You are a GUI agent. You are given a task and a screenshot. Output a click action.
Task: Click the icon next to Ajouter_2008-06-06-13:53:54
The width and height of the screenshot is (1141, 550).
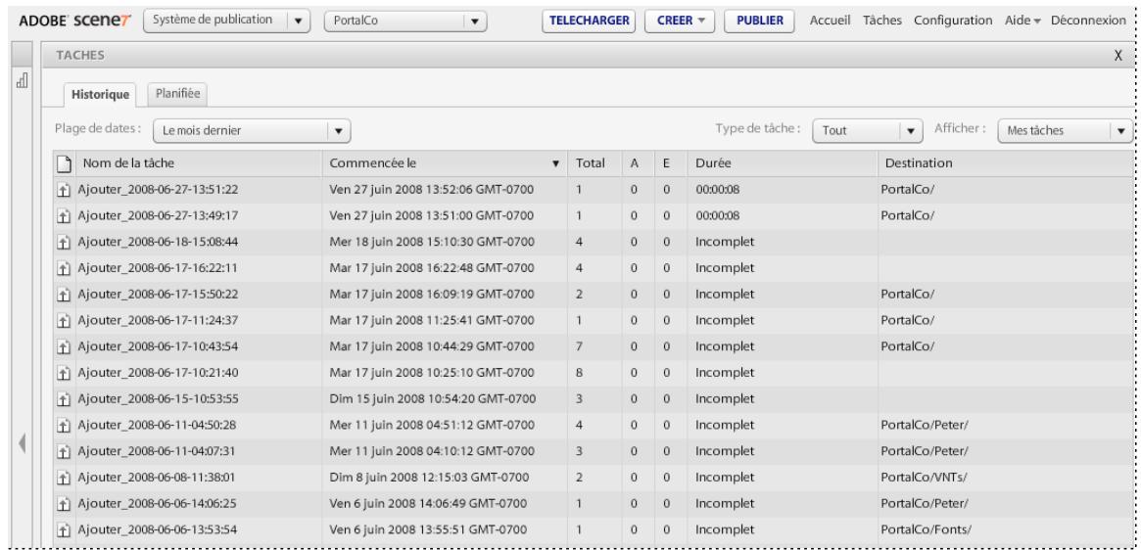click(x=63, y=530)
